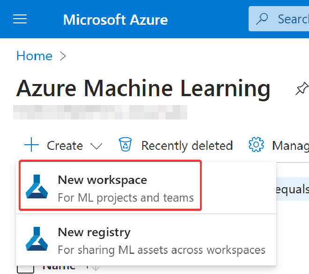309x274 pixels.
Task: Click the Manage gear icon
Action: coord(256,145)
